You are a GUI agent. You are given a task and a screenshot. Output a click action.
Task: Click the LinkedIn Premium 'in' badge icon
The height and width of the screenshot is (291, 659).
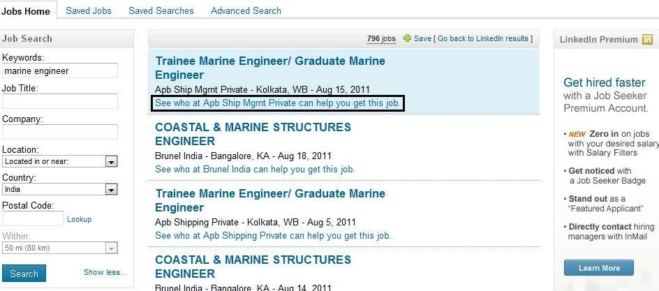647,40
